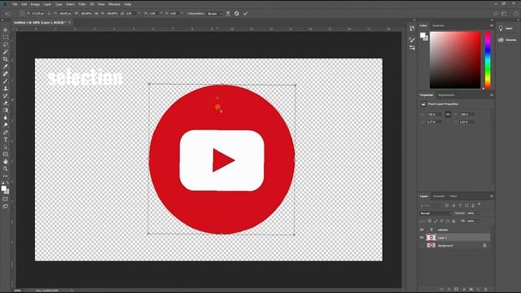Select the Background layer row

pyautogui.click(x=454, y=246)
